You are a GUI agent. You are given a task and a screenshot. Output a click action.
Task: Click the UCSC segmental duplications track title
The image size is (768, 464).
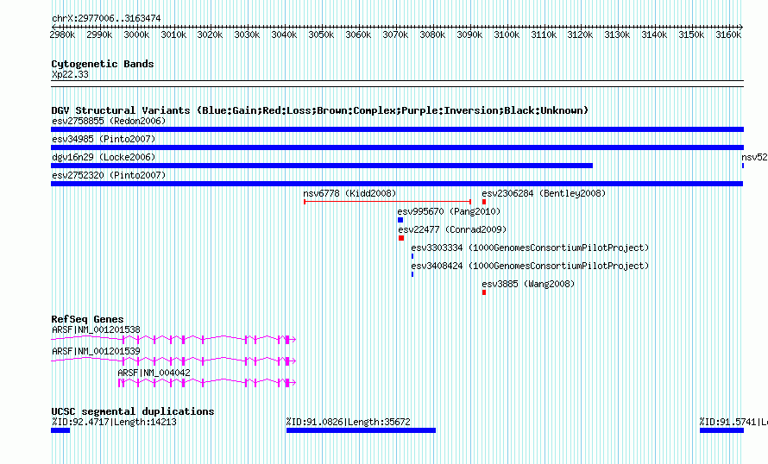pyautogui.click(x=133, y=411)
